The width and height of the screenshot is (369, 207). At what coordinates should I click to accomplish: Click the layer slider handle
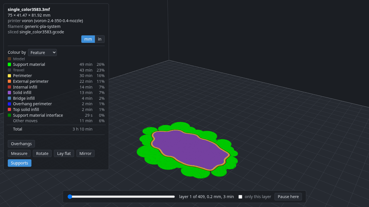pos(70,197)
